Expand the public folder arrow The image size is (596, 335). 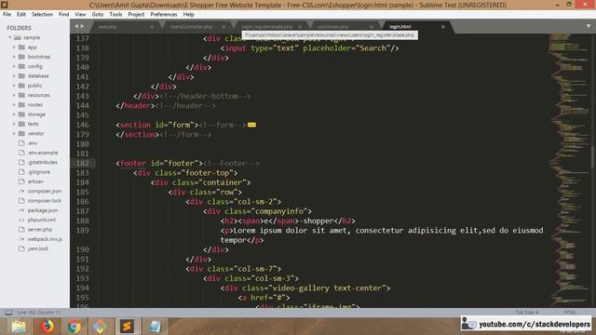tap(14, 86)
